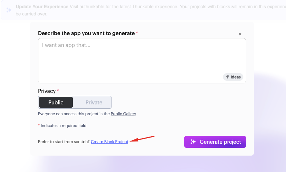The width and height of the screenshot is (286, 172).
Task: Select the Public privacy option
Action: pos(56,102)
